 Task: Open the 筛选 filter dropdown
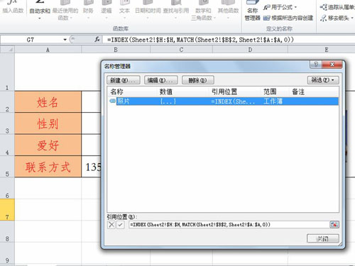click(x=323, y=80)
